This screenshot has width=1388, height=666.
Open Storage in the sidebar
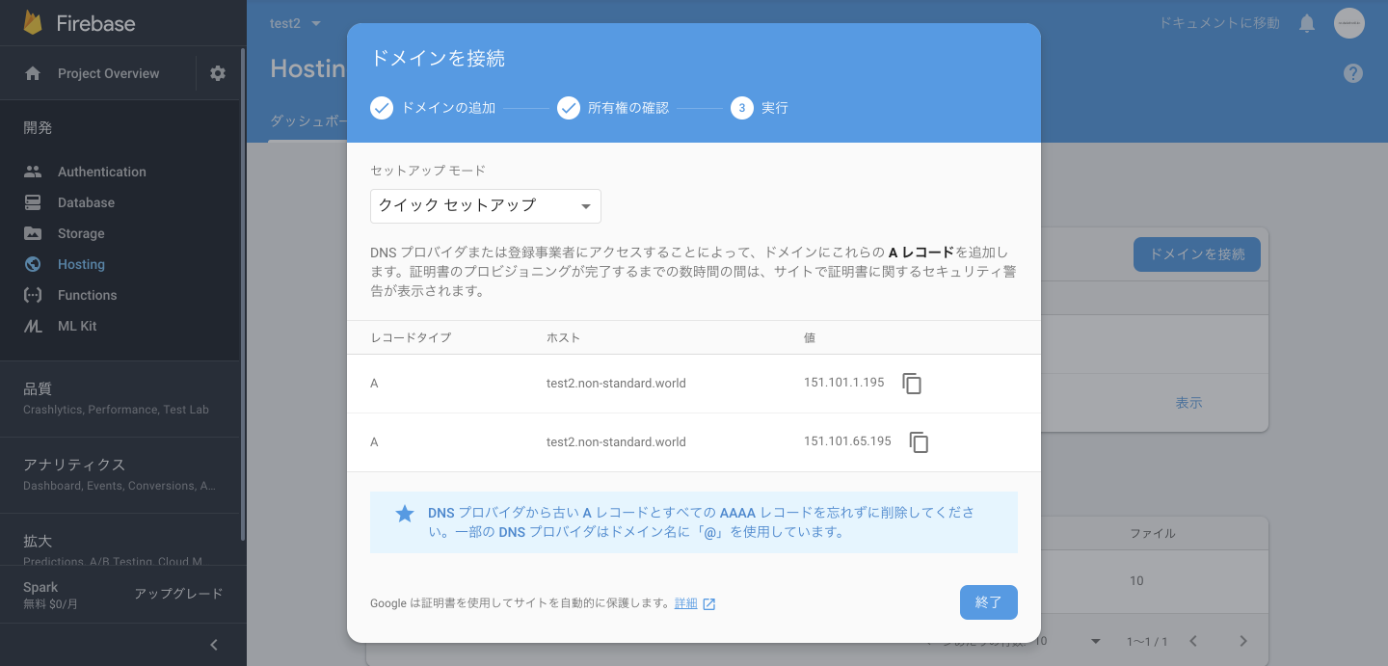[x=81, y=233]
